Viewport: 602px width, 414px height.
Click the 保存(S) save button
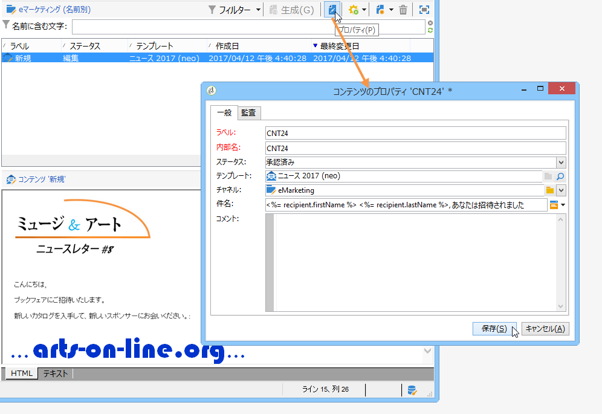click(494, 329)
